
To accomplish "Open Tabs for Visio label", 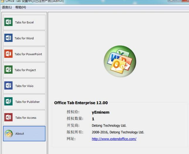I will click(x=24, y=86).
